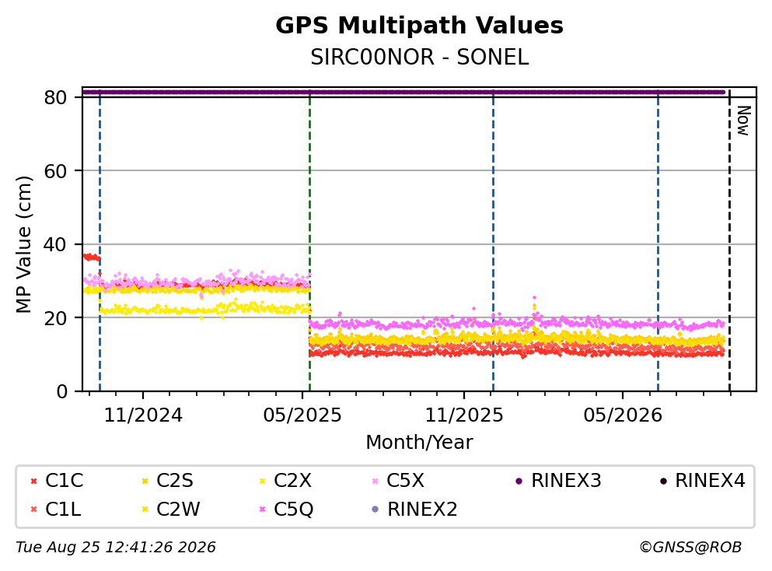Select the C2S orange legend marker
The width and height of the screenshot is (772, 571).
[x=145, y=481]
